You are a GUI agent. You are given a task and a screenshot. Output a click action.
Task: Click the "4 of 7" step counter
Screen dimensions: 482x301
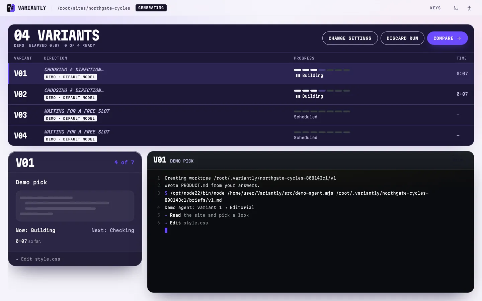click(x=124, y=163)
